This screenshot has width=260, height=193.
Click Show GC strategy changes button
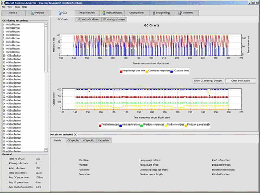(209, 81)
